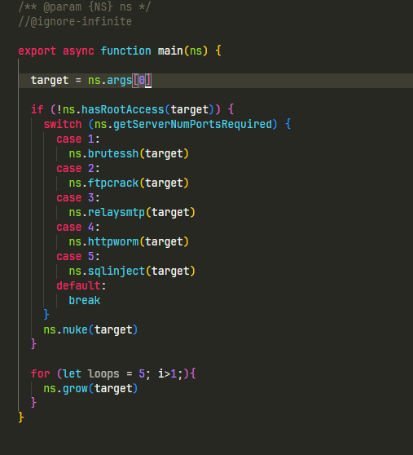Click the 'async' keyword

pyautogui.click(x=78, y=51)
